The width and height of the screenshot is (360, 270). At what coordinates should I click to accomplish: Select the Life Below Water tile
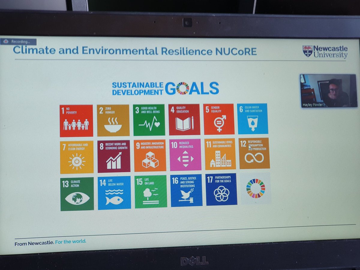[x=114, y=193]
